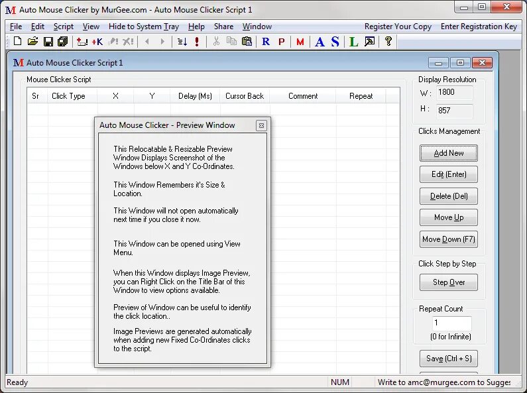Click the red exclamation mark toolbar icon
Viewport: 527px width, 393px height.
[x=197, y=42]
